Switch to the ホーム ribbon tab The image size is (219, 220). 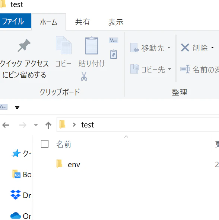48,22
